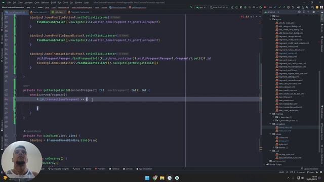Select fragment_categories.xml in project tree
This screenshot has height=182, width=324.
pyautogui.click(x=288, y=36)
